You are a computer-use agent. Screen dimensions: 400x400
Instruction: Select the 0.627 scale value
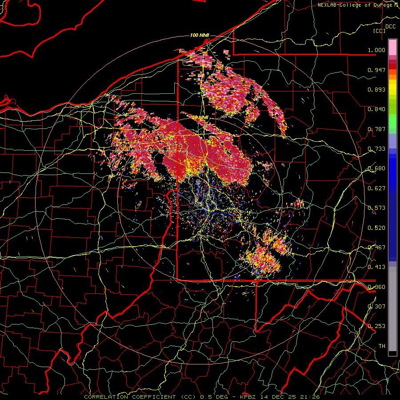pyautogui.click(x=376, y=188)
